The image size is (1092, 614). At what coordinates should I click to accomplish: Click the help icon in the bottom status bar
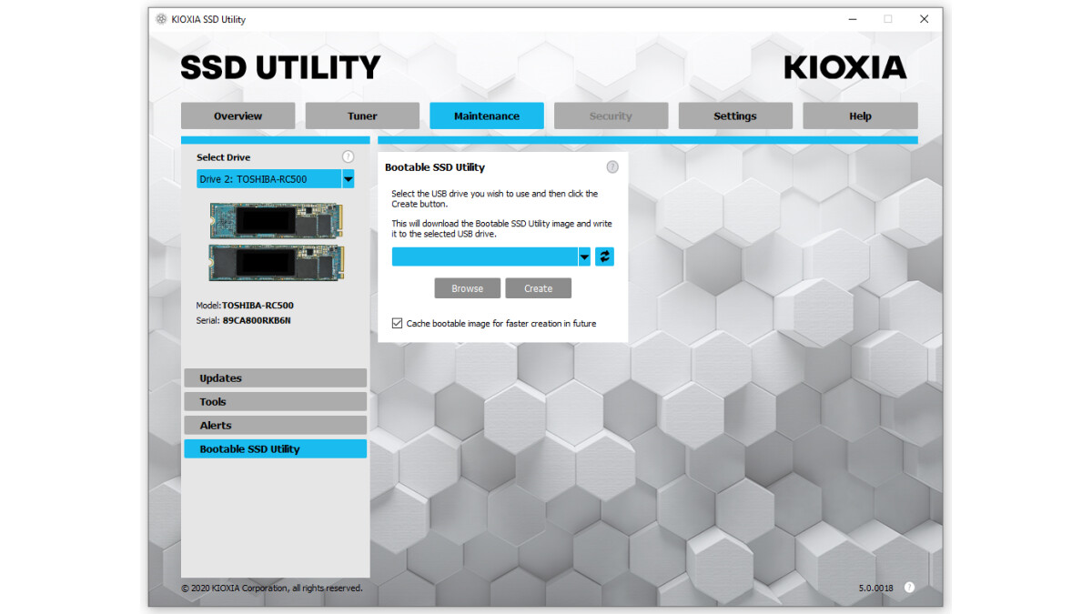pos(908,588)
